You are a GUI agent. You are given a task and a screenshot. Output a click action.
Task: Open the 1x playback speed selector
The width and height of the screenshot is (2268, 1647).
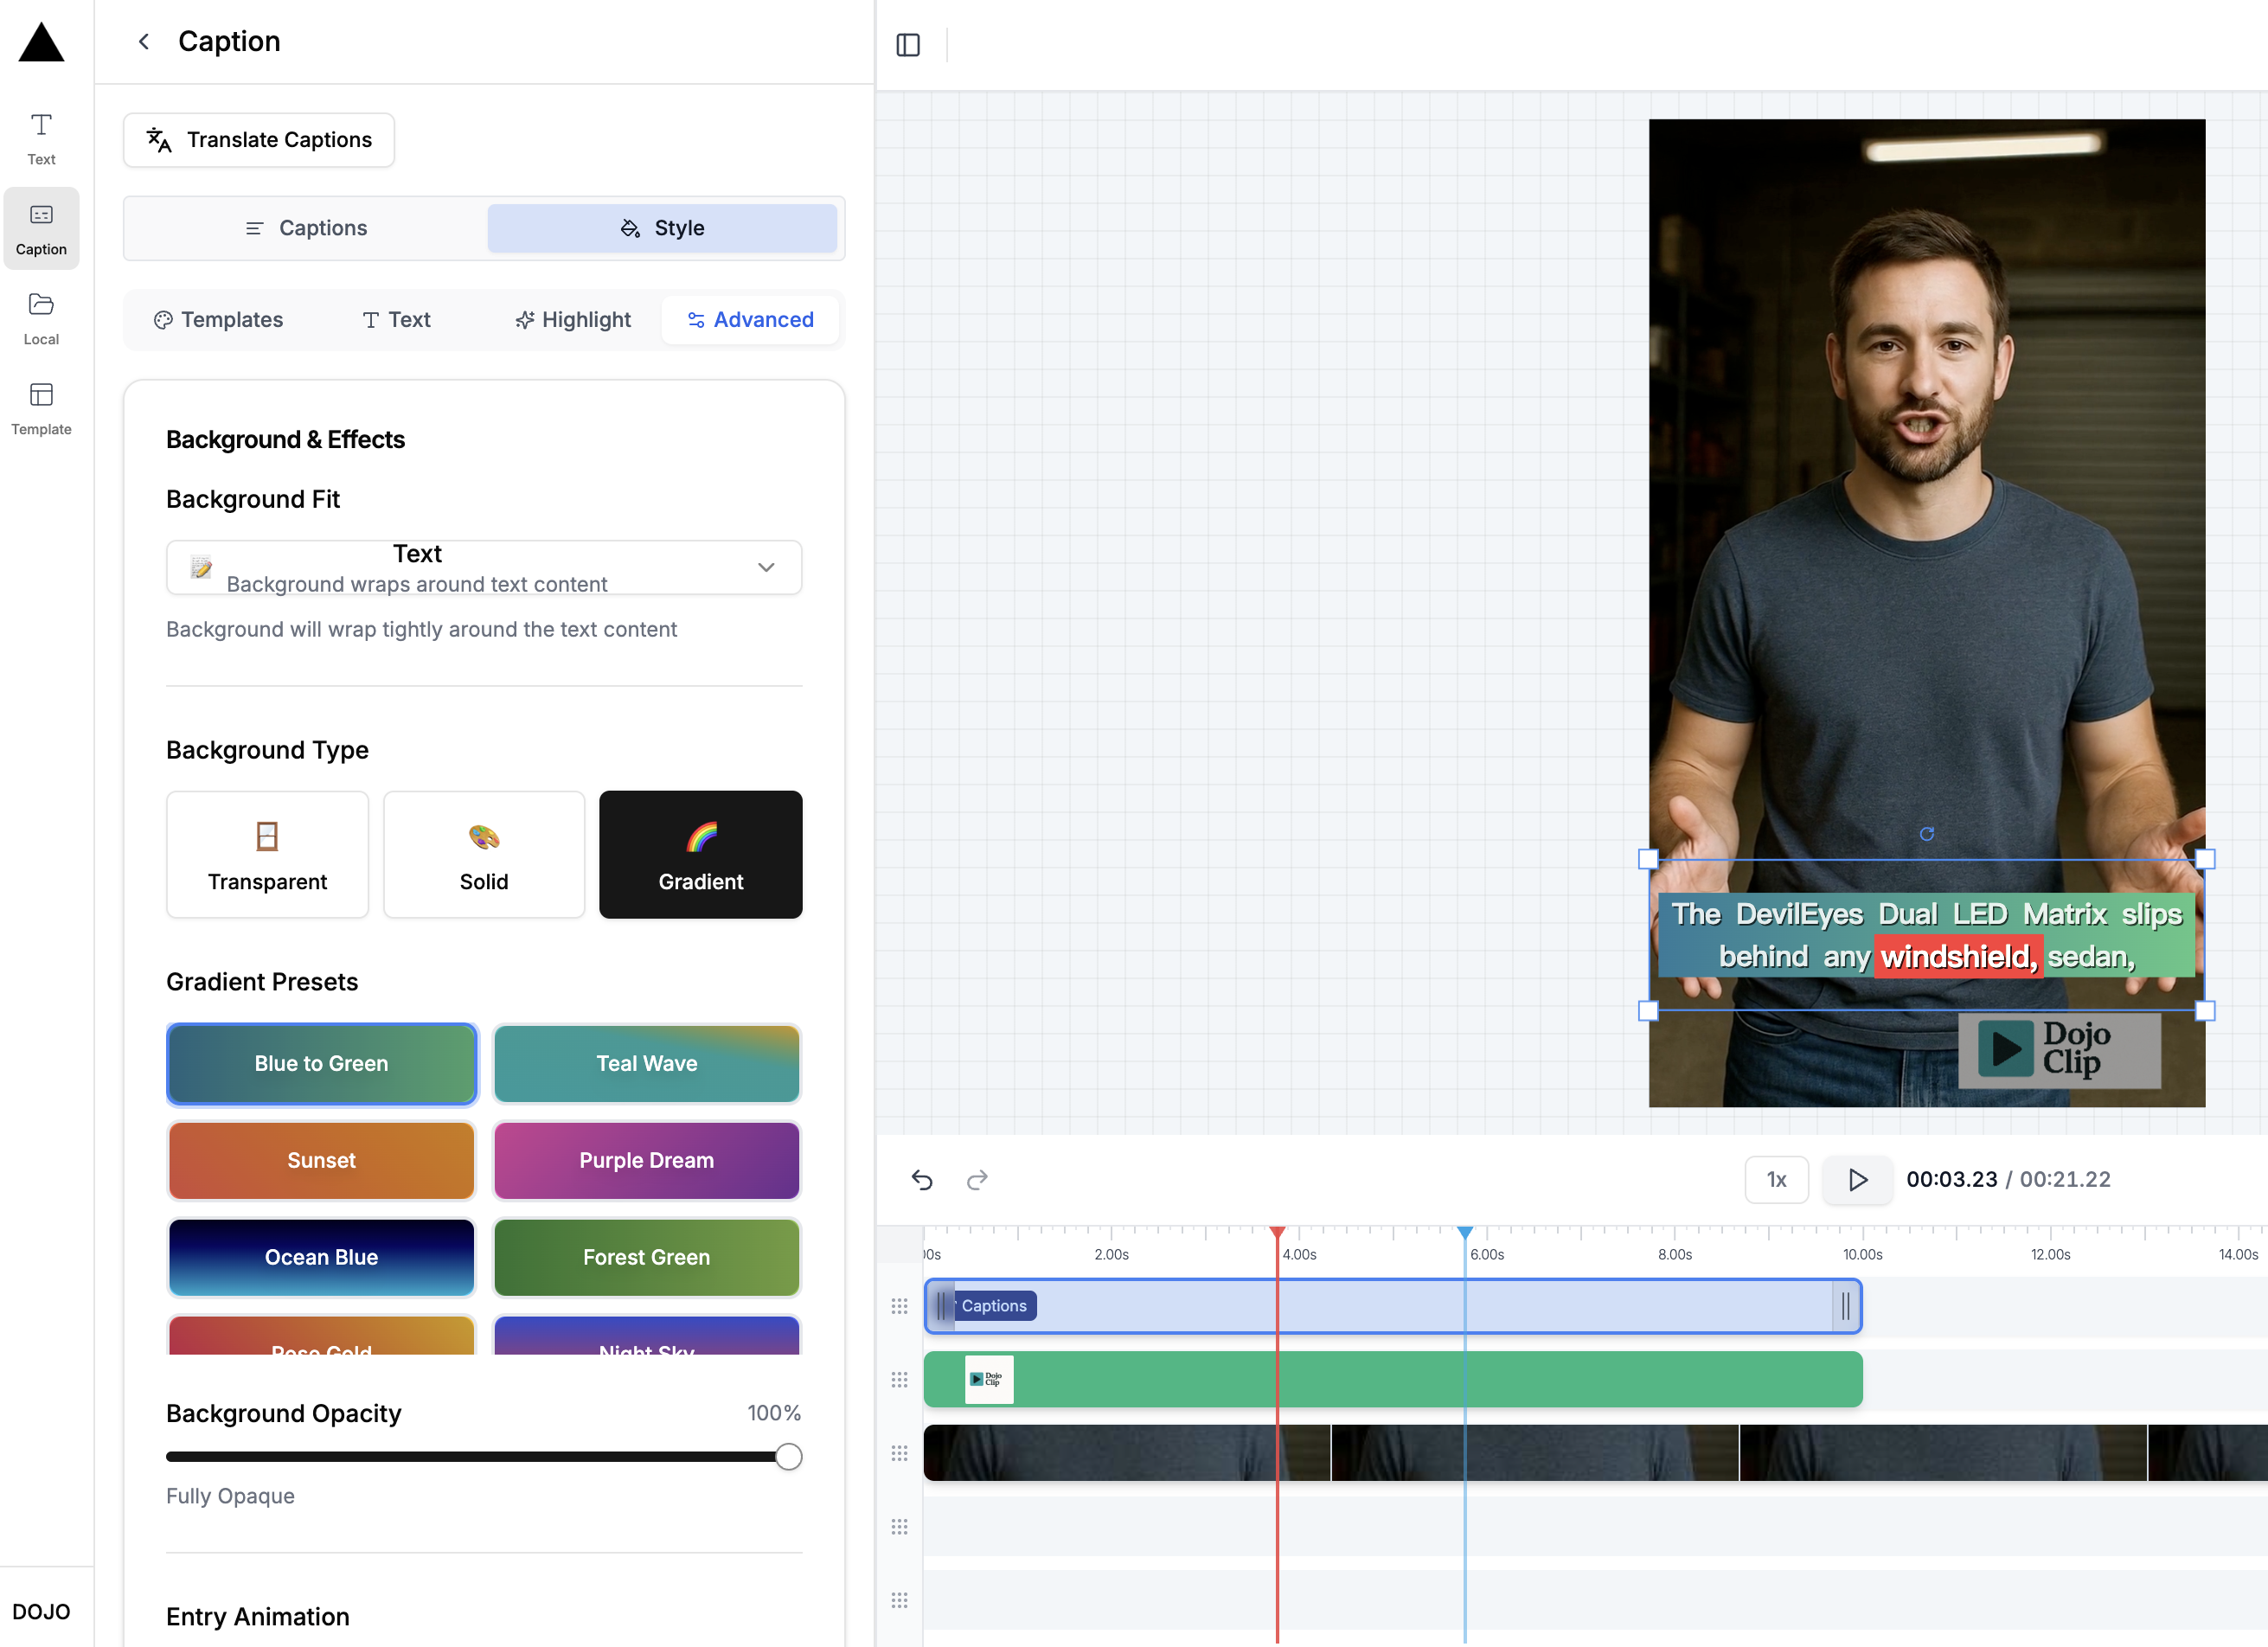point(1777,1180)
